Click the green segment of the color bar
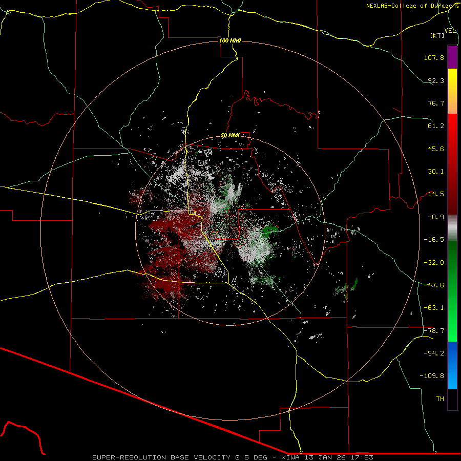This screenshot has width=461, height=461. [x=452, y=291]
